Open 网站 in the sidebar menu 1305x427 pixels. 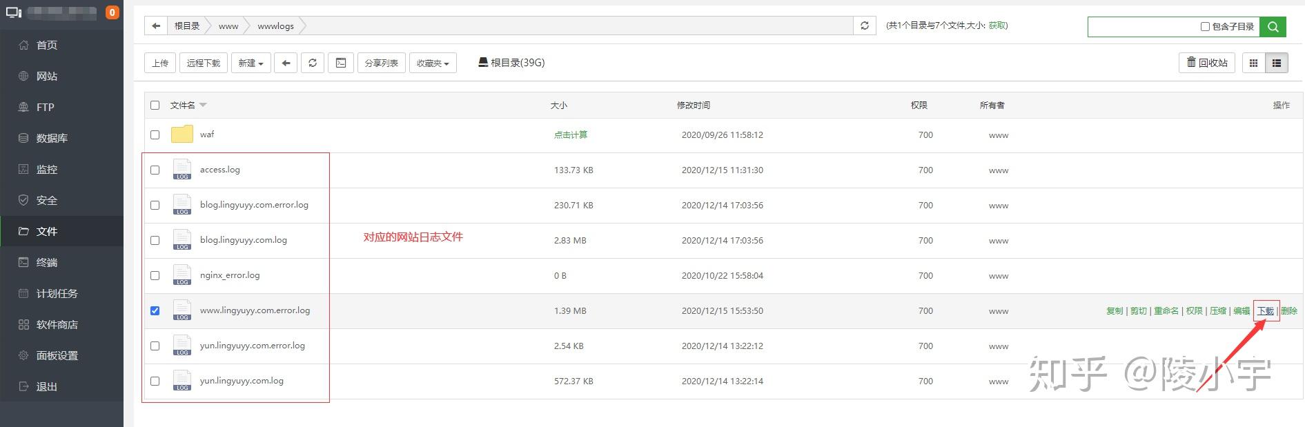point(47,76)
